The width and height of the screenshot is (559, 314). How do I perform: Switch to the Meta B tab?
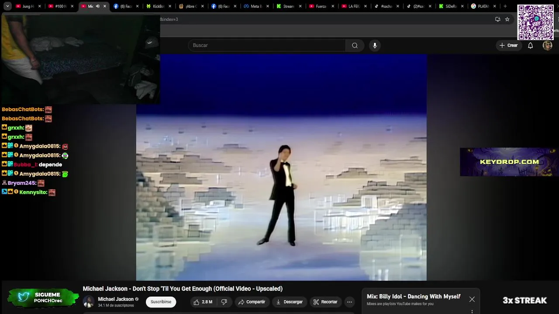(x=256, y=7)
